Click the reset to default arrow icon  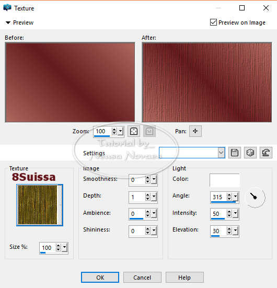click(x=266, y=153)
